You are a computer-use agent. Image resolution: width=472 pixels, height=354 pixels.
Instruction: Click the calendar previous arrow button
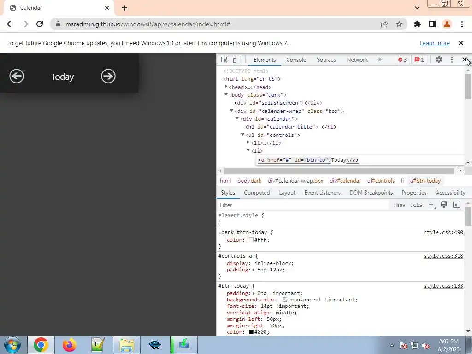coord(17,76)
